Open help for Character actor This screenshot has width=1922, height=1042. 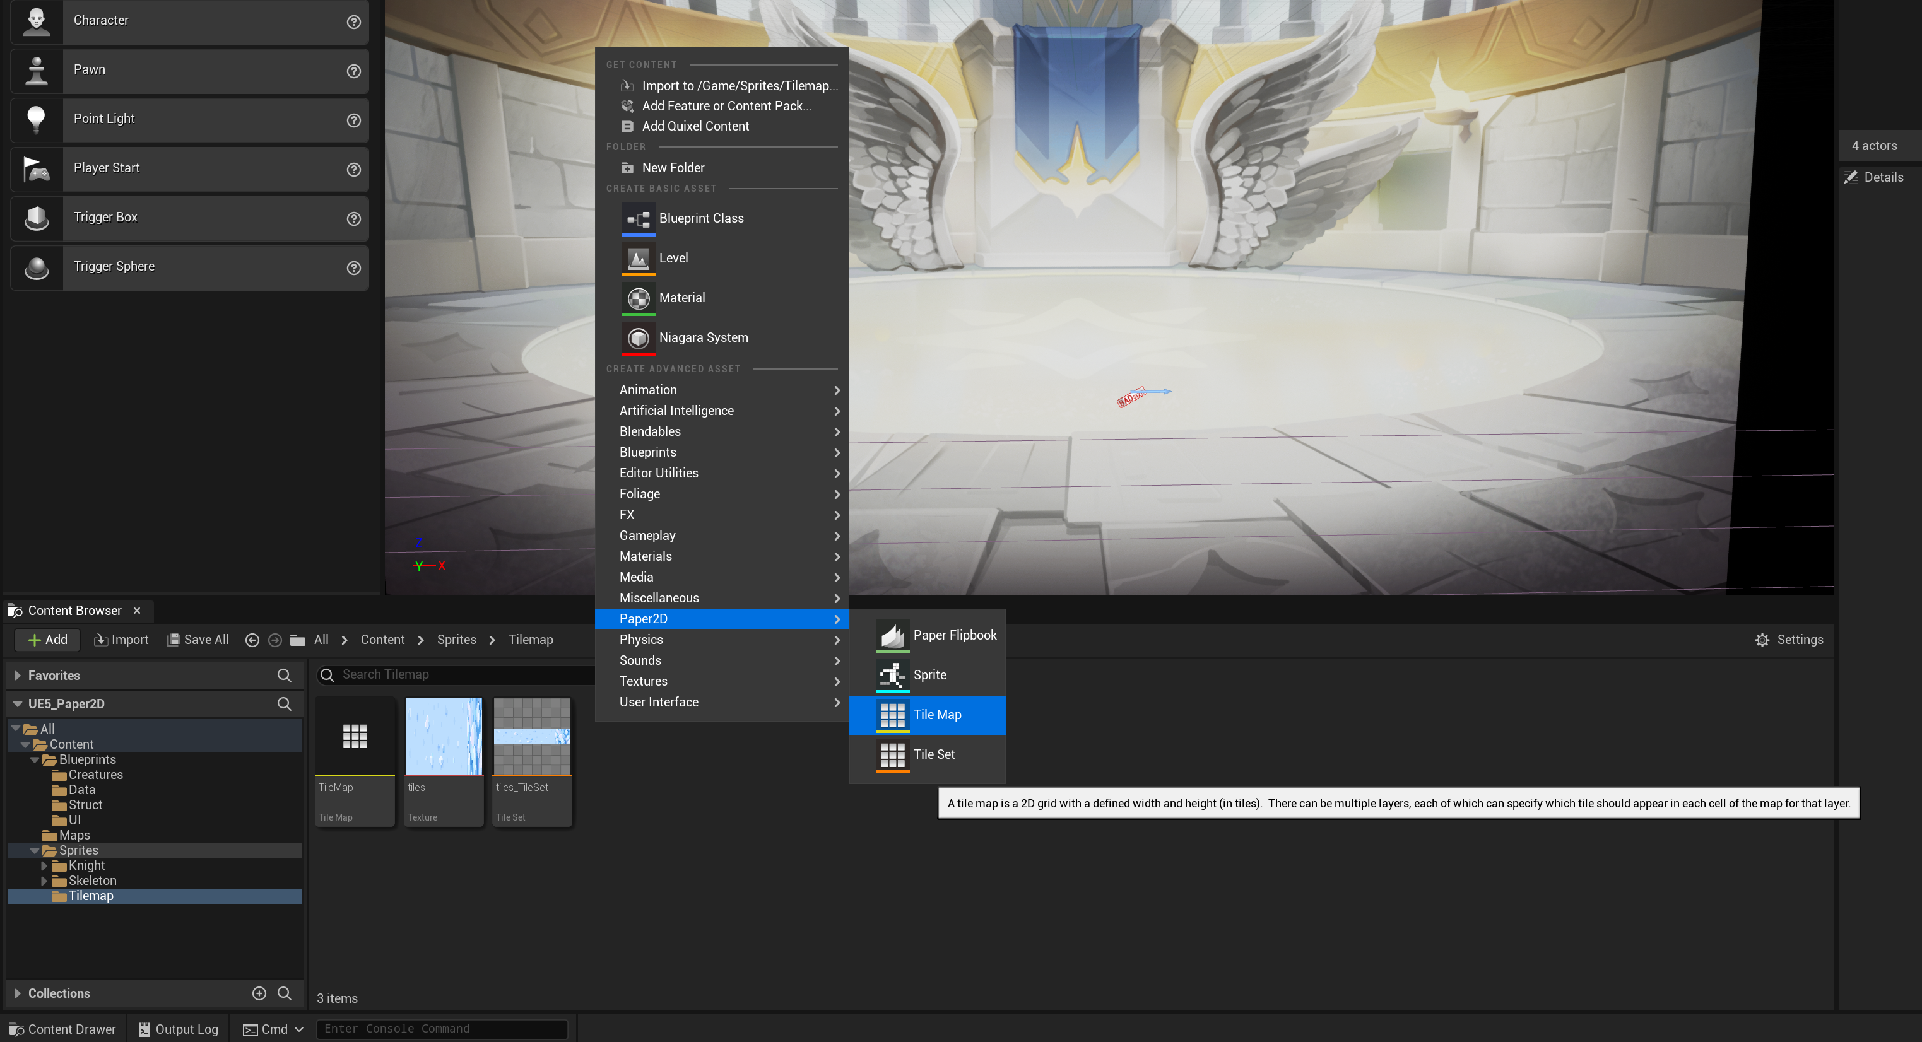(353, 21)
